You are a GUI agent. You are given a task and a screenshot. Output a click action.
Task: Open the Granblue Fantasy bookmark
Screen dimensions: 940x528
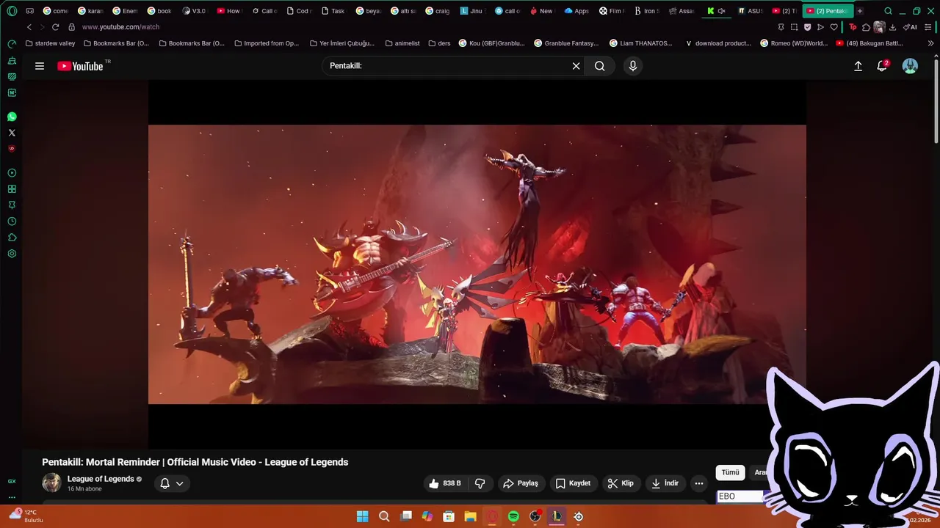pos(566,43)
